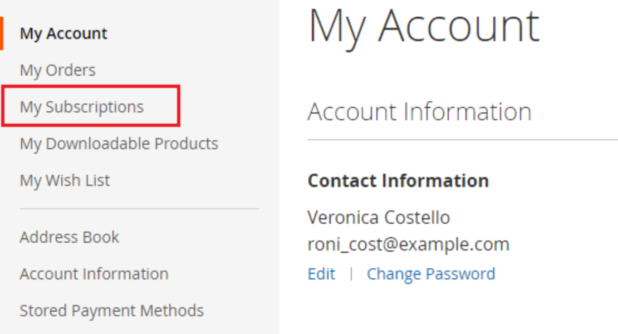The width and height of the screenshot is (618, 334).
Task: Open the My Account sidebar link
Action: [x=63, y=33]
